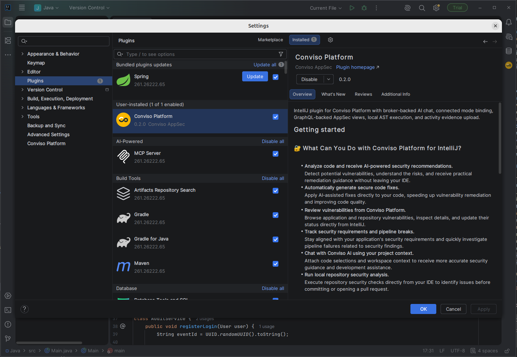Click the Run button in toolbar

[352, 8]
